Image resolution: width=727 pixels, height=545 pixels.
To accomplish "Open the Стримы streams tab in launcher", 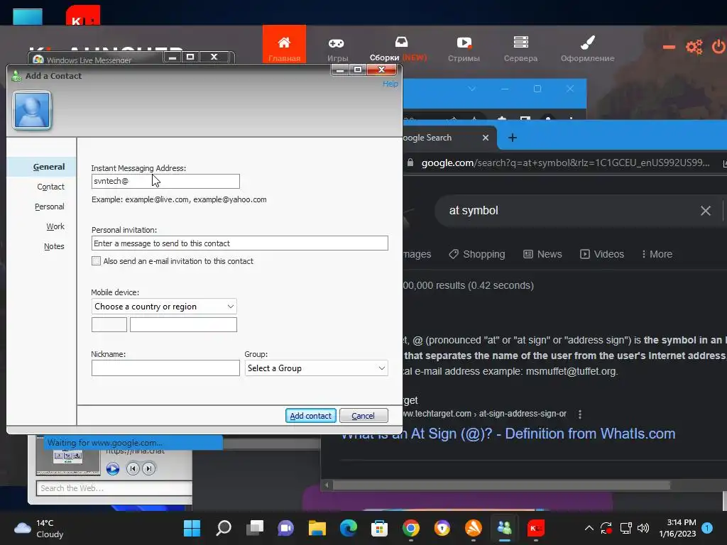I will coord(464,50).
